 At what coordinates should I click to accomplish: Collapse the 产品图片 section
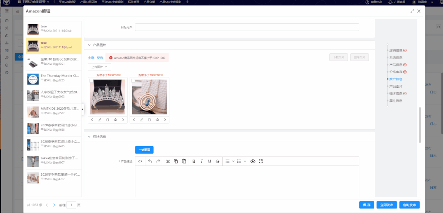(89, 45)
